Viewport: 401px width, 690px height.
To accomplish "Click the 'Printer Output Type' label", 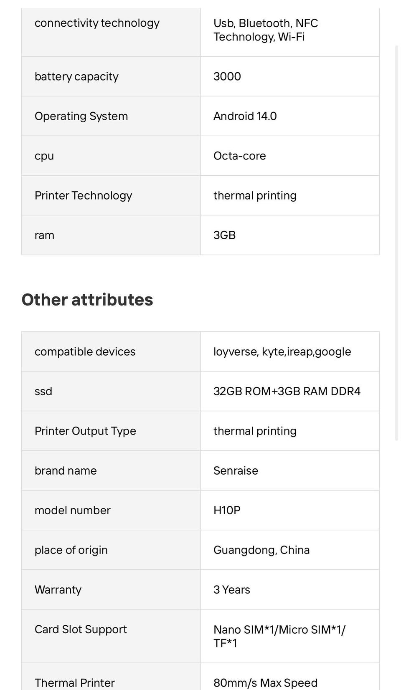I will (x=85, y=431).
